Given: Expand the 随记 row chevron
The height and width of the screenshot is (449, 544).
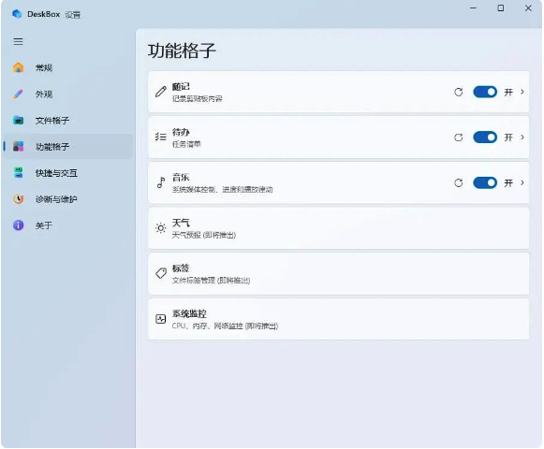Looking at the screenshot, I should (x=522, y=92).
